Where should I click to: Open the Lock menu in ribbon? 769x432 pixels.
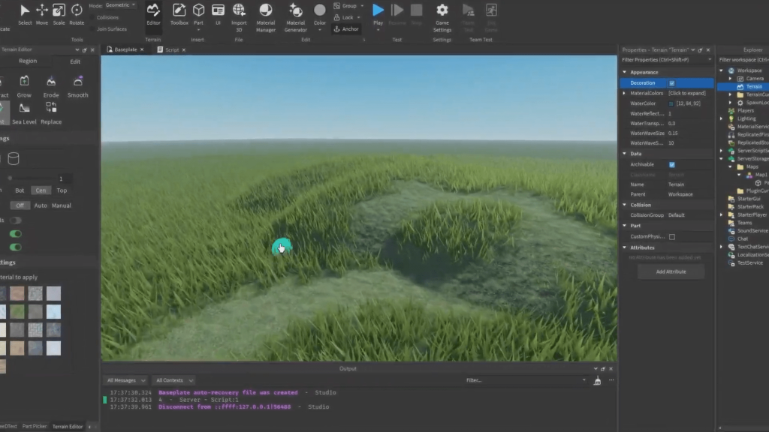(347, 18)
